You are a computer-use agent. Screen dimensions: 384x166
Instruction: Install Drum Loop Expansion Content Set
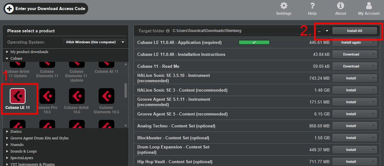tap(351, 150)
